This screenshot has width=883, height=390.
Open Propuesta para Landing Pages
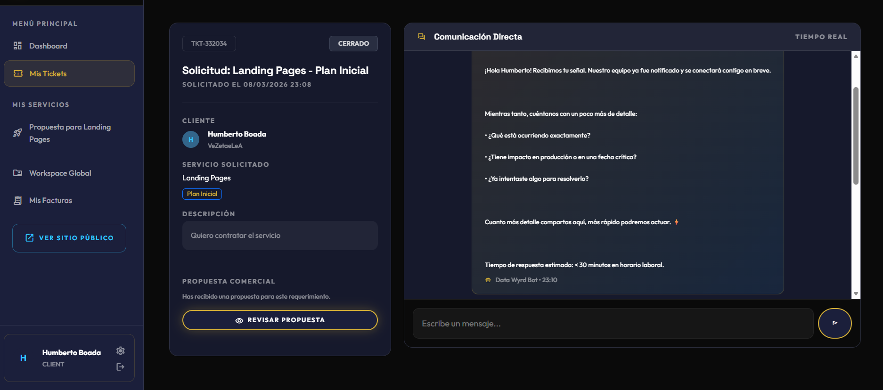[69, 133]
